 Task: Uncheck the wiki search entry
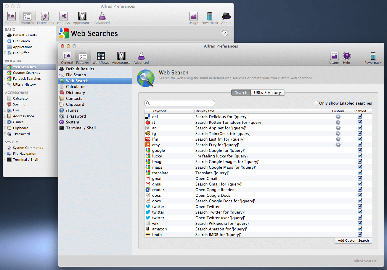tap(360, 223)
